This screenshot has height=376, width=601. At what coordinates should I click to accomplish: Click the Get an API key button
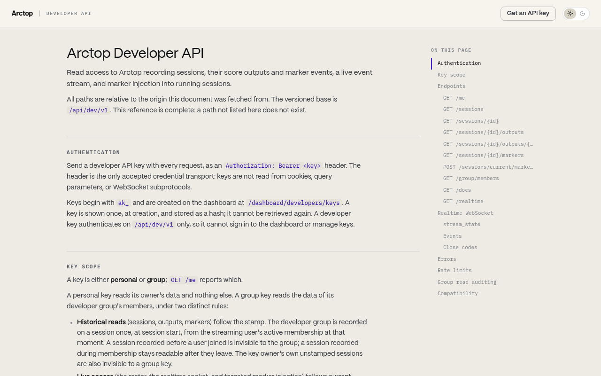click(x=528, y=14)
